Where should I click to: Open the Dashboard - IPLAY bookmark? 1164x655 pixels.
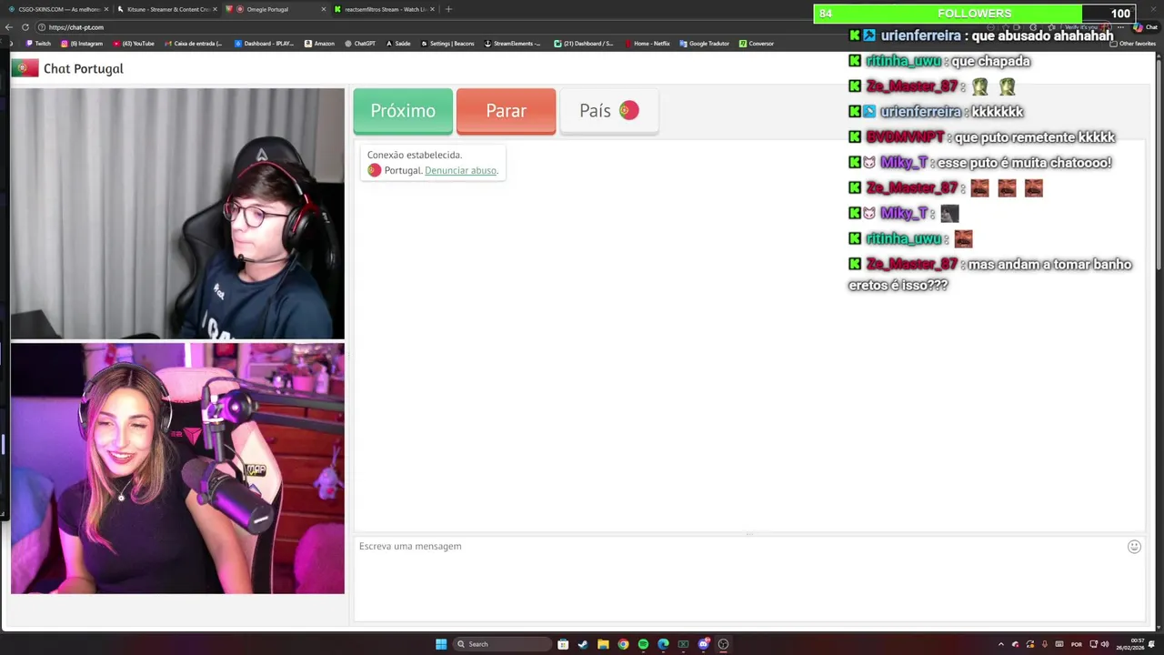tap(265, 44)
